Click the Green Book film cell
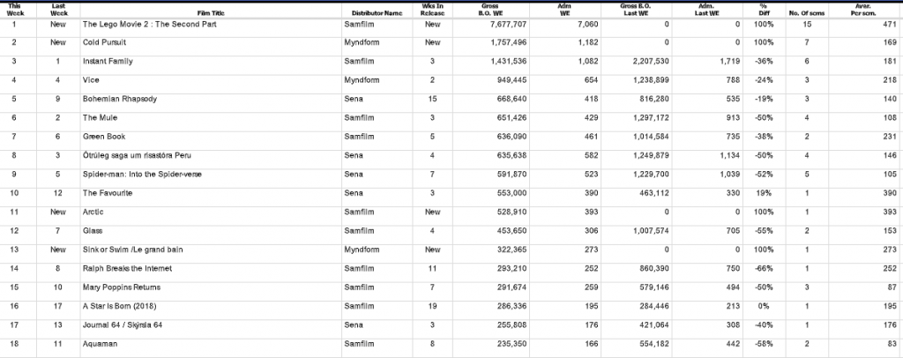Viewport: 903px width, 358px height. coord(104,137)
